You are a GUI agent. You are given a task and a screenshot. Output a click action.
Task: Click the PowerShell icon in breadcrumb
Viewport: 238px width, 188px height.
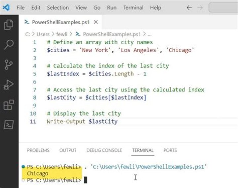click(78, 34)
